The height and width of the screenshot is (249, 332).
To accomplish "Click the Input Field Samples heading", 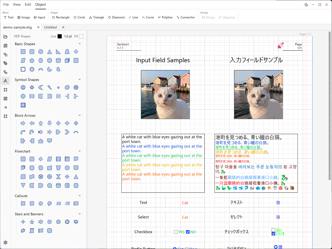I will tap(163, 60).
